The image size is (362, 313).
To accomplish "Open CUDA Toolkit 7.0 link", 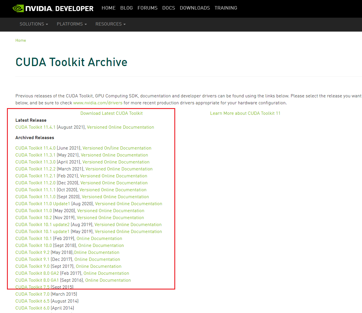I will 32,294.
